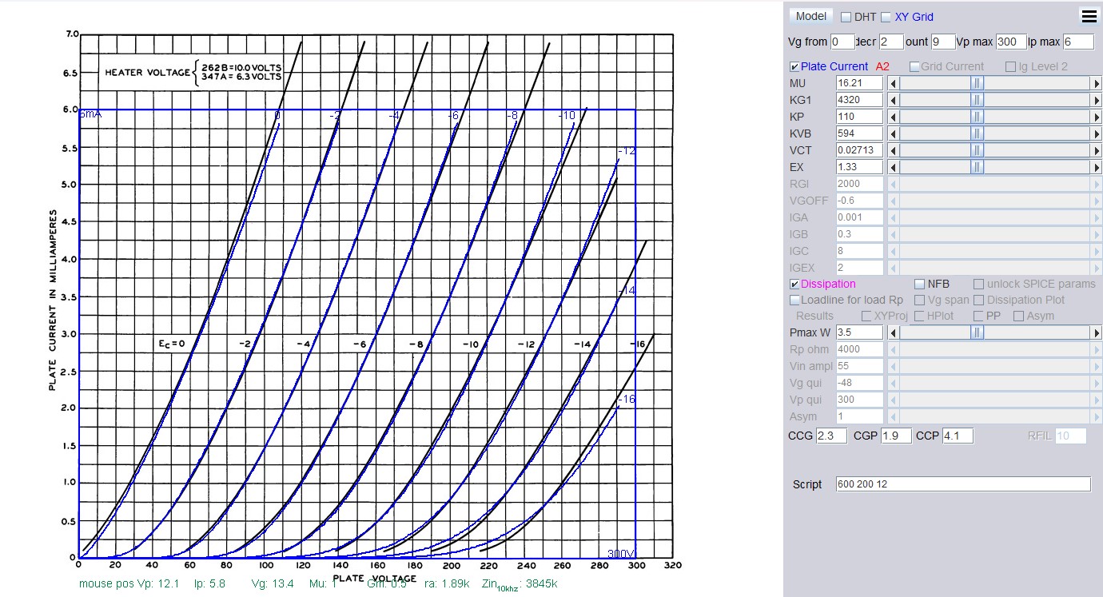The height and width of the screenshot is (597, 1103).
Task: Click the Model button
Action: point(810,16)
